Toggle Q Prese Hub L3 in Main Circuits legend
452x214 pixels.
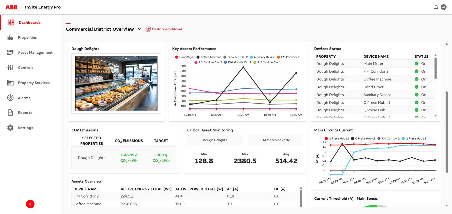(x=414, y=138)
